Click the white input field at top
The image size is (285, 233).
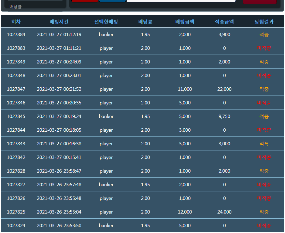181,1
